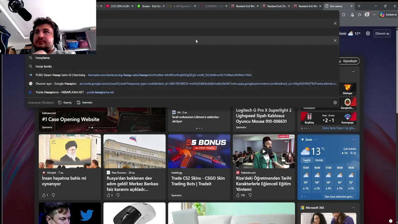Close the Stream - Kick tab
398x224 pixels.
click(164, 6)
